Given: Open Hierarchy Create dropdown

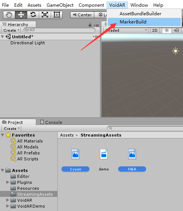Looking at the screenshot, I should [11, 30].
